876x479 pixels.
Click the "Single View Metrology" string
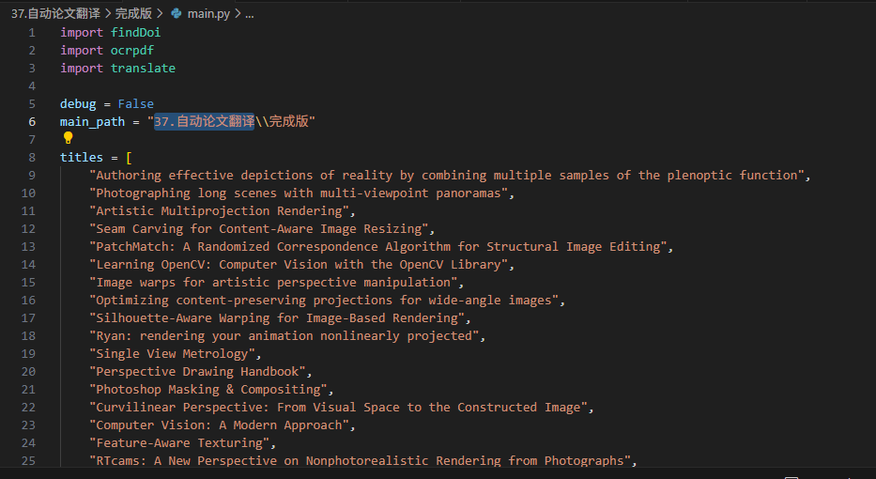coord(173,354)
